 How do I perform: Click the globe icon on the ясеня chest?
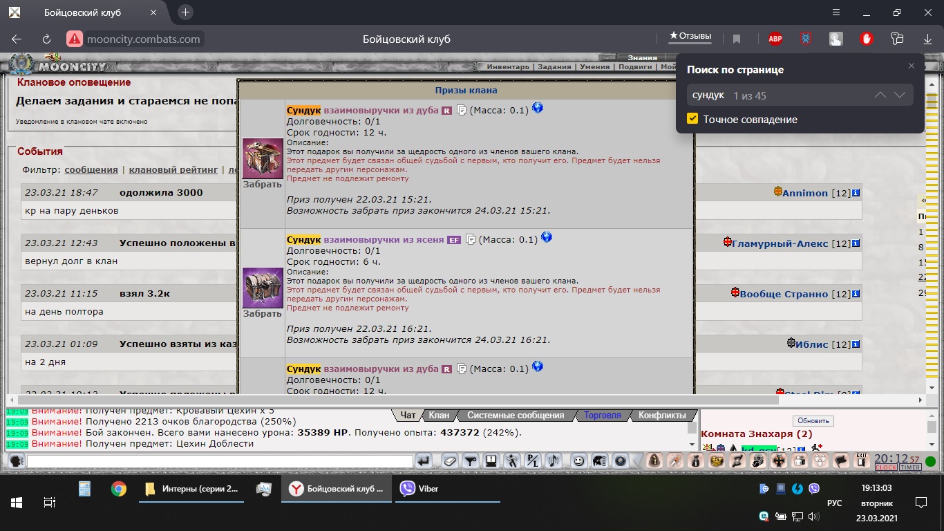point(547,237)
